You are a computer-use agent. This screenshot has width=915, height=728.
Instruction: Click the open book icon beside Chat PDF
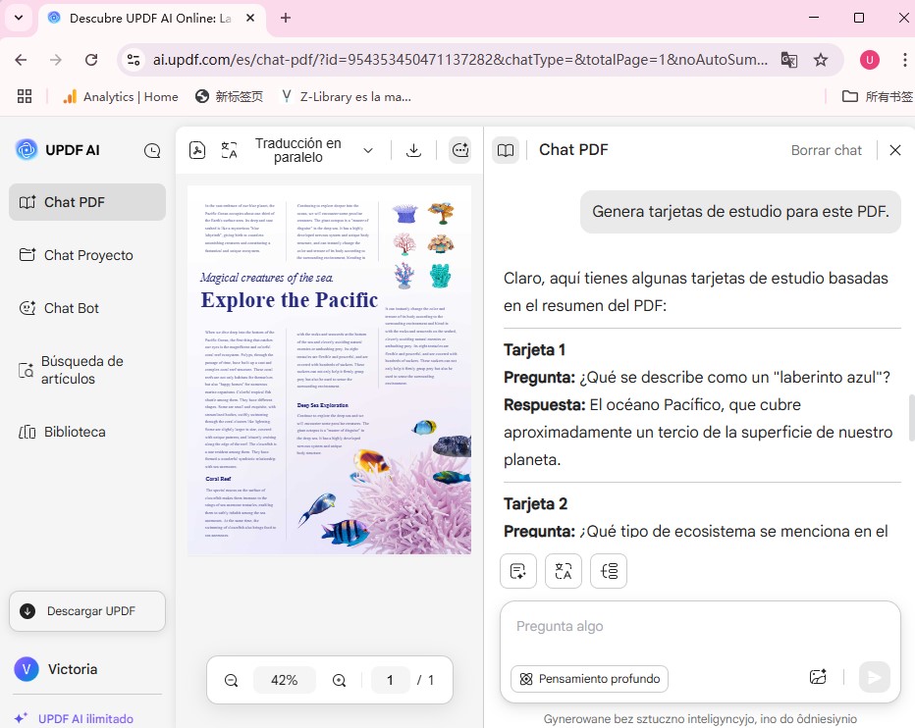(506, 150)
